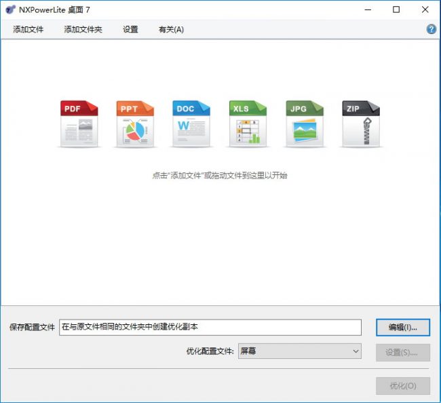Open the 添加文件夹 menu
The image size is (441, 403).
click(x=83, y=29)
